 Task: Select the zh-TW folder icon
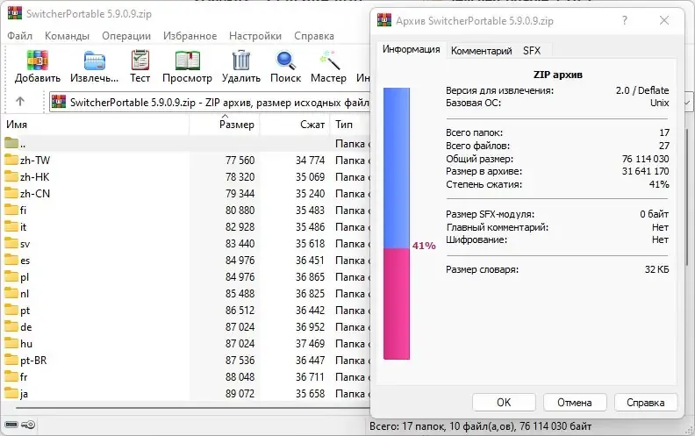(x=11, y=160)
